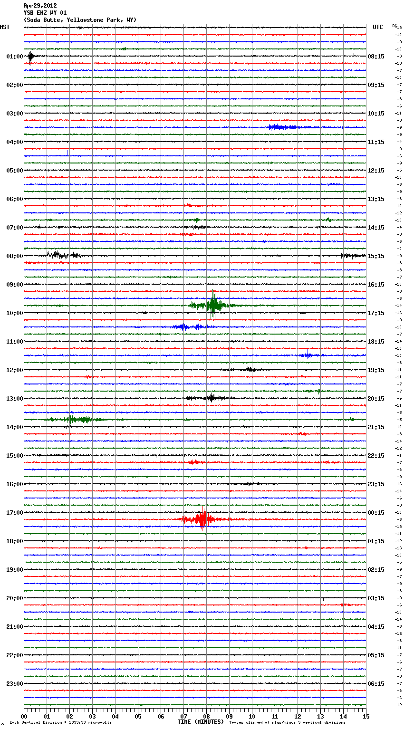This screenshot has width=404, height=729.
Task: Select the 06:00 MST time label
Action: click(15, 199)
